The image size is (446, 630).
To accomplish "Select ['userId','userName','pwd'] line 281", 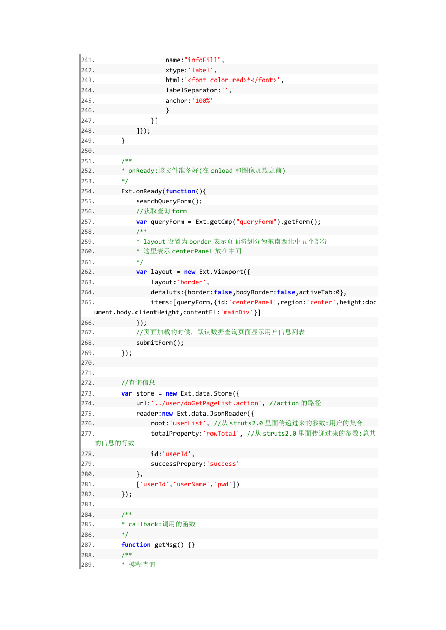I will tap(188, 484).
